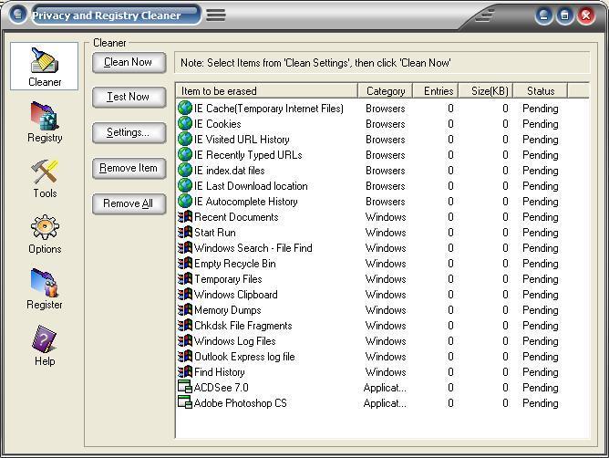The width and height of the screenshot is (609, 458).
Task: Click the Remove All button
Action: [129, 203]
